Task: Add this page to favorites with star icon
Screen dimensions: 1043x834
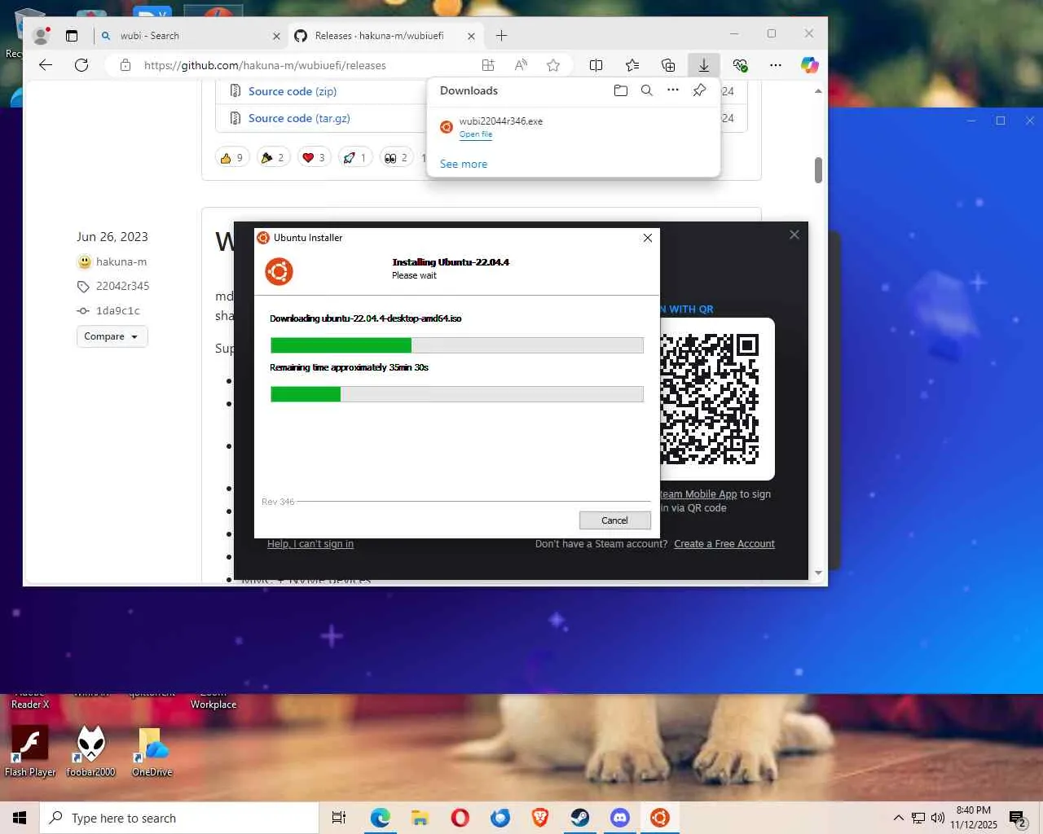Action: pos(553,65)
